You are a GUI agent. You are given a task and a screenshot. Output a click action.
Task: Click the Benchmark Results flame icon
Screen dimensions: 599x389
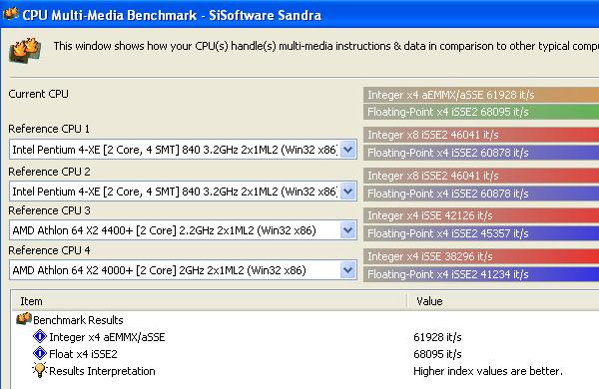[24, 319]
